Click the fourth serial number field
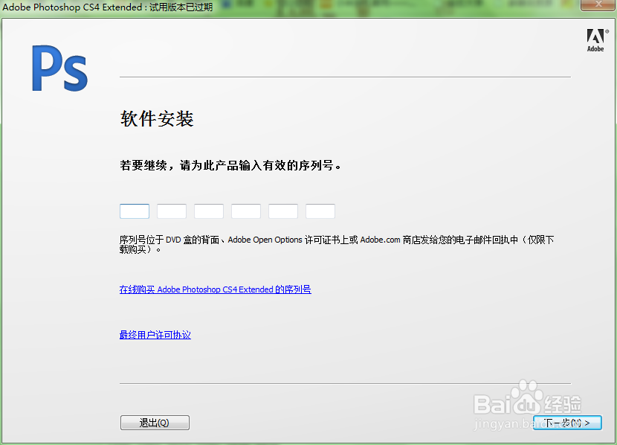Viewport: 617px width, 445px height. 246,211
